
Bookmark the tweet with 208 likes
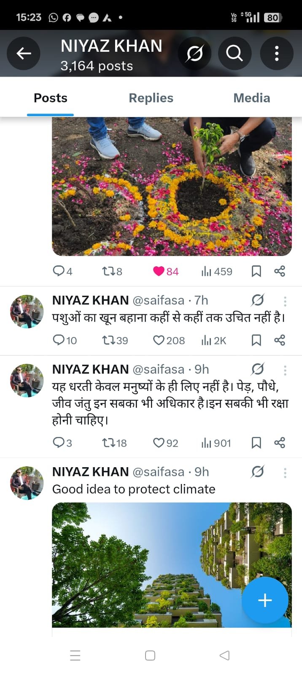[256, 340]
